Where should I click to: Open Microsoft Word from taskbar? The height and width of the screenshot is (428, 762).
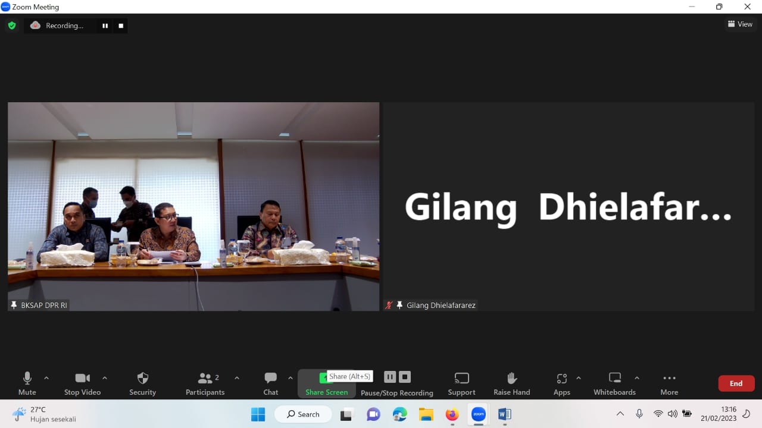[505, 414]
